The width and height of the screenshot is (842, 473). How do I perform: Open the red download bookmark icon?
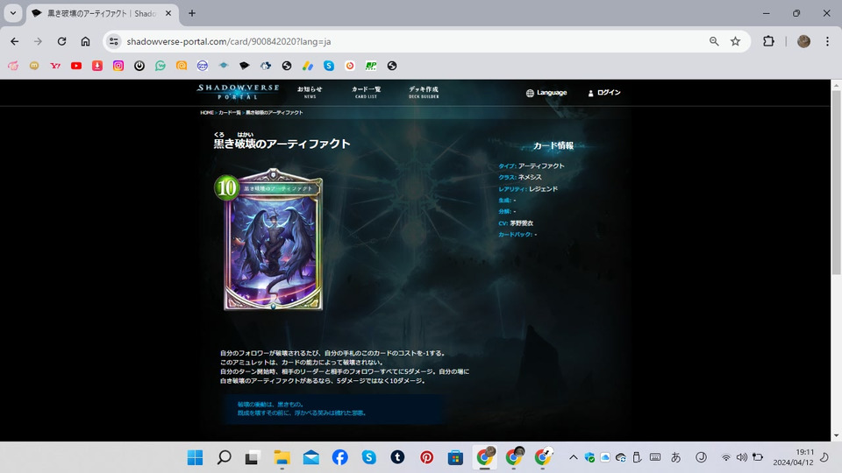97,66
